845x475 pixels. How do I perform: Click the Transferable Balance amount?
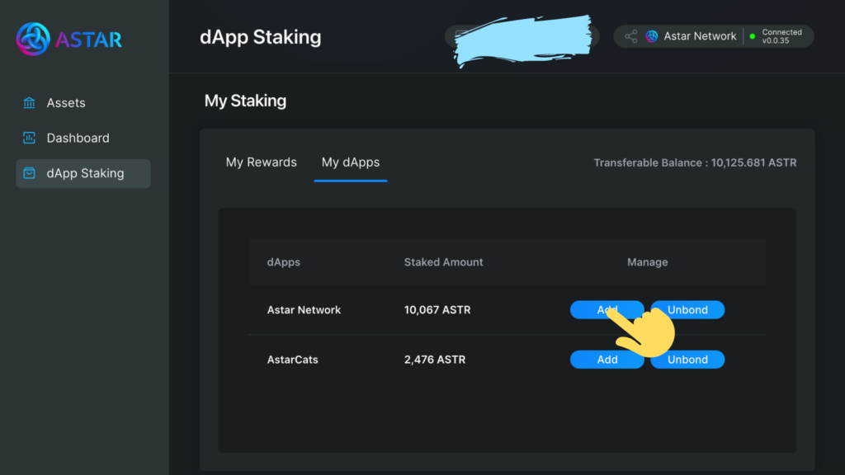[753, 162]
